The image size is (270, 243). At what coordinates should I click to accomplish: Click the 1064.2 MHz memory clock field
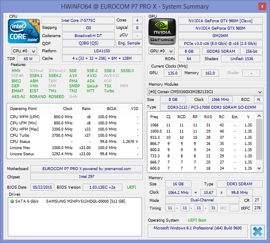[178, 192]
